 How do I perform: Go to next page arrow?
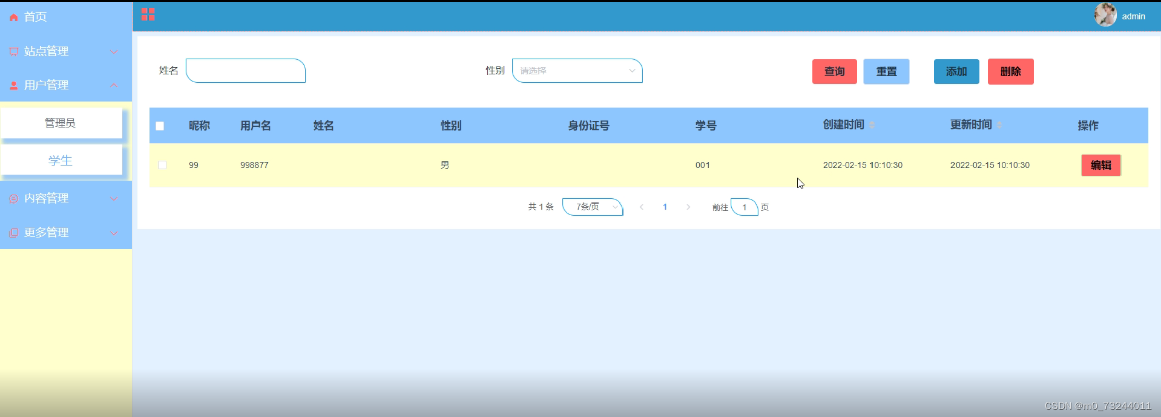pyautogui.click(x=688, y=207)
